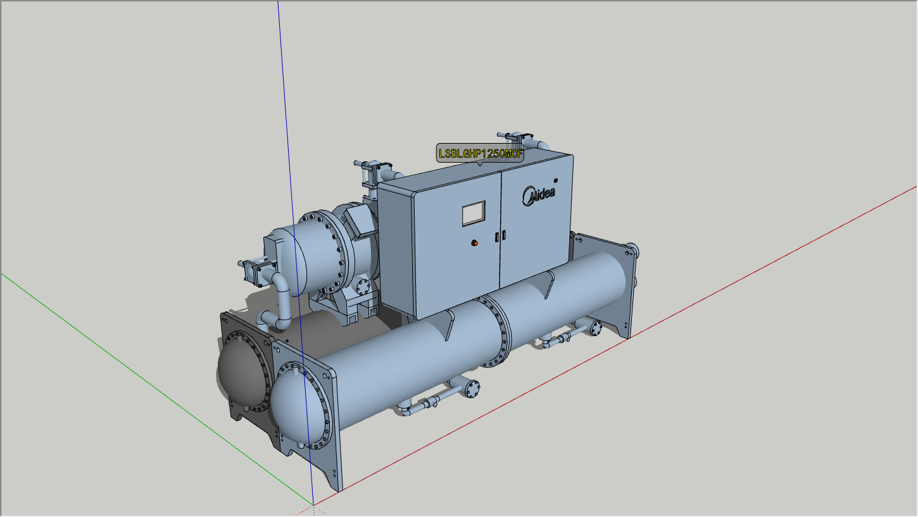Click the LSBLGHP1250MCF model label
918x517 pixels.
coord(480,153)
